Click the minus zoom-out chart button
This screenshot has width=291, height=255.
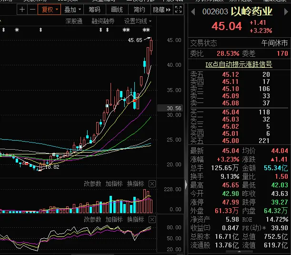(x=32, y=10)
